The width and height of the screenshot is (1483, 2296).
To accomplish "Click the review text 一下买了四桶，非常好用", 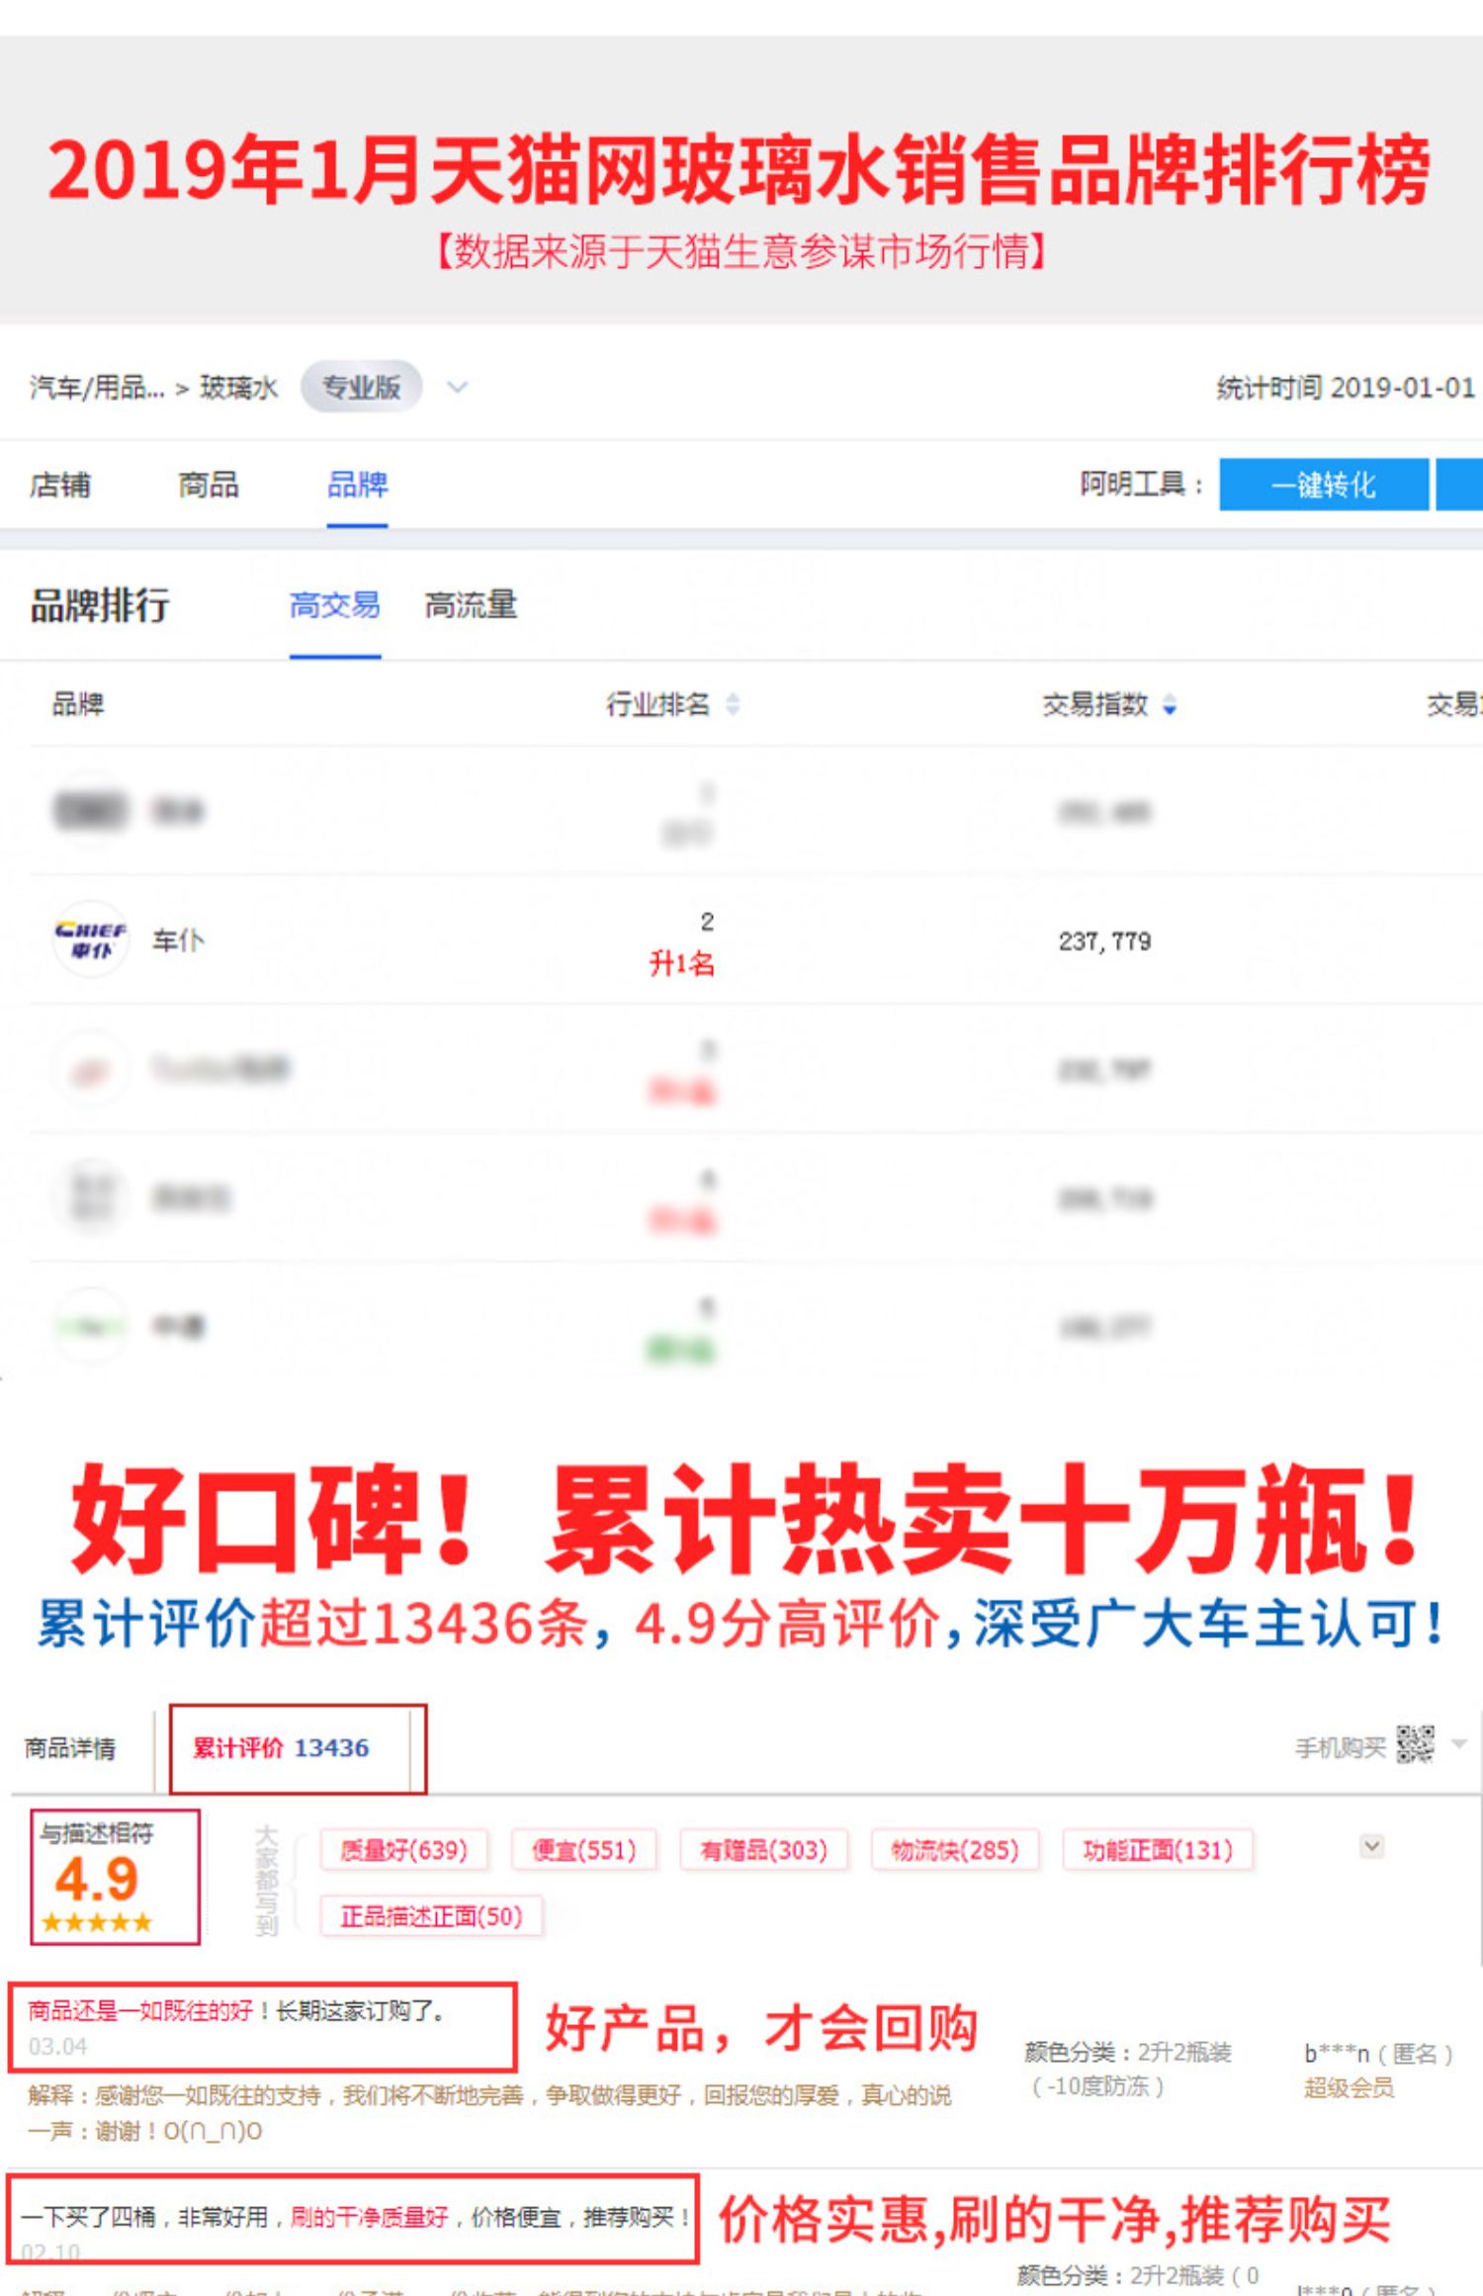I will [x=144, y=2217].
